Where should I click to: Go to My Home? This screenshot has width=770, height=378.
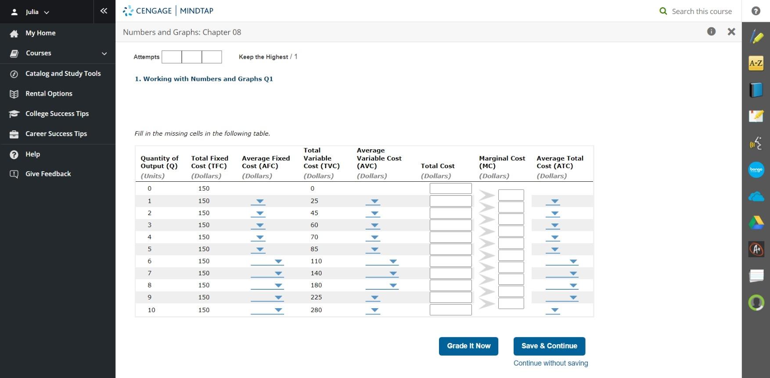coord(40,33)
